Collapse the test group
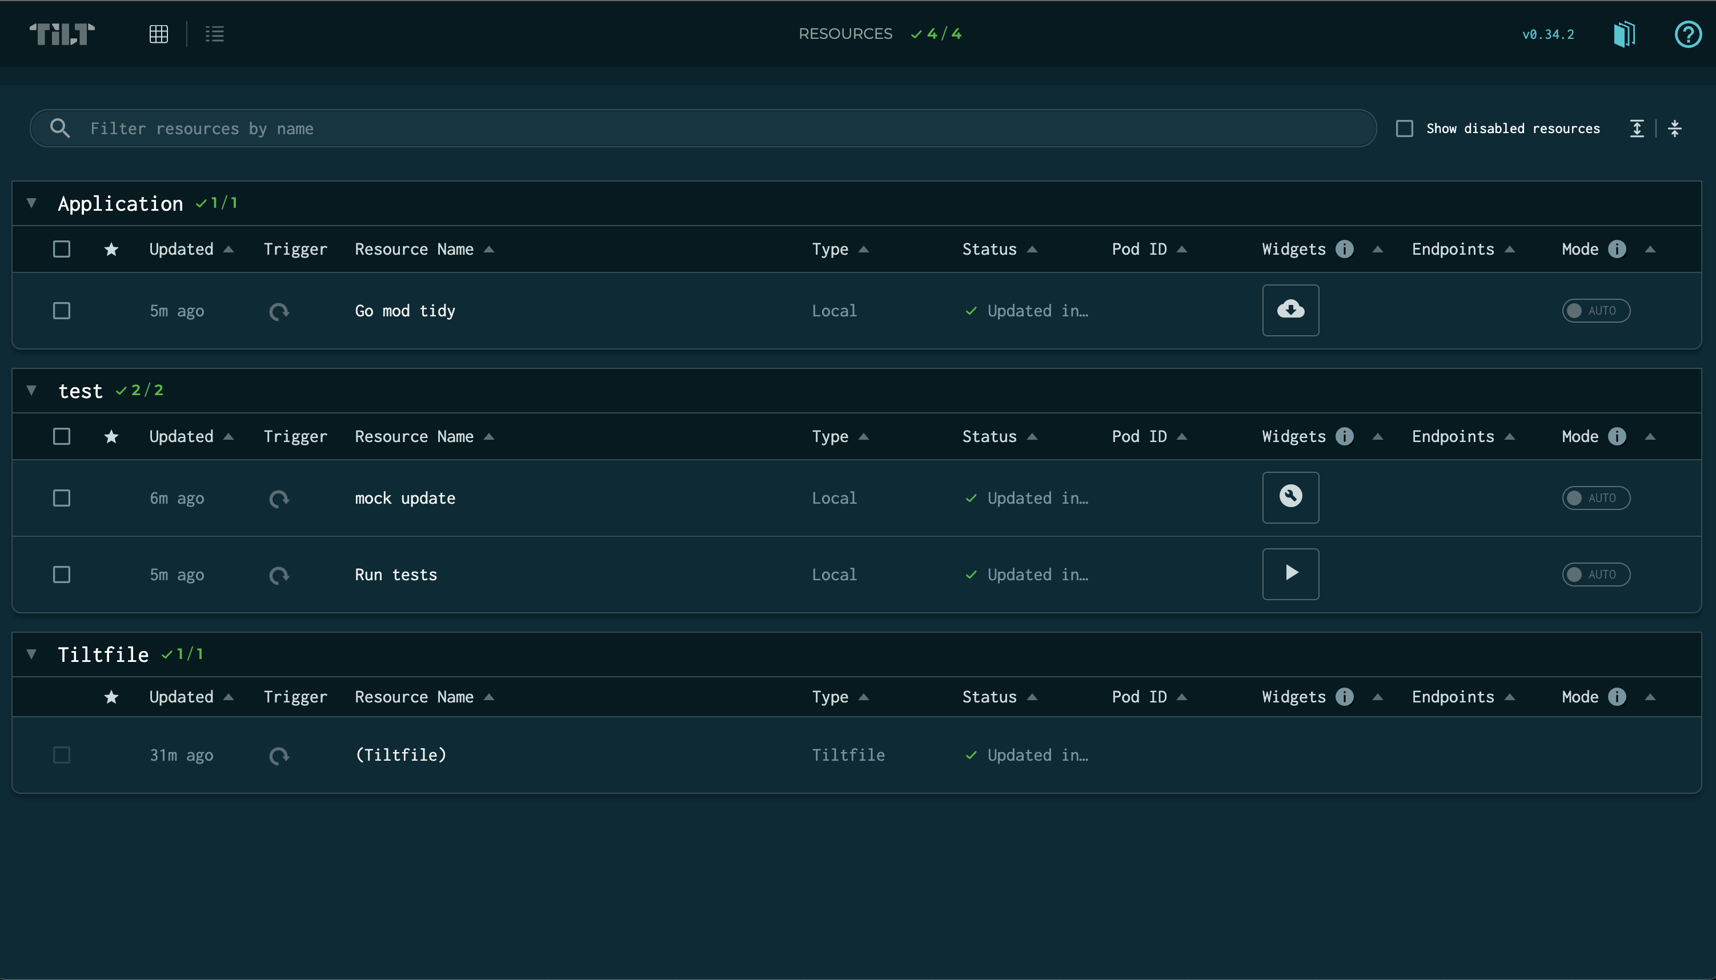 (x=31, y=389)
